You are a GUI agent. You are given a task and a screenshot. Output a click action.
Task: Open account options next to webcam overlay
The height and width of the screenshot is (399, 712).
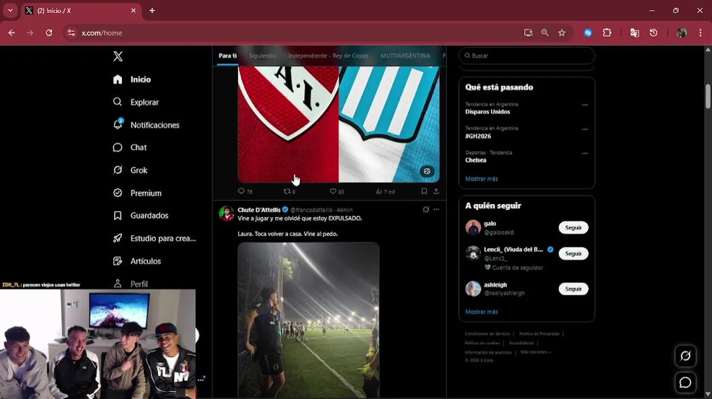[x=201, y=380]
